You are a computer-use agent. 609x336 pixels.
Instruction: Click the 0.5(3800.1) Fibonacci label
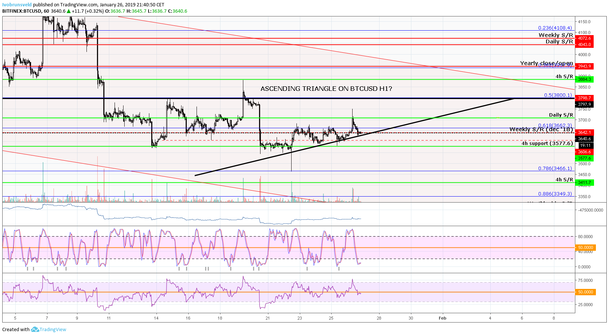click(558, 95)
